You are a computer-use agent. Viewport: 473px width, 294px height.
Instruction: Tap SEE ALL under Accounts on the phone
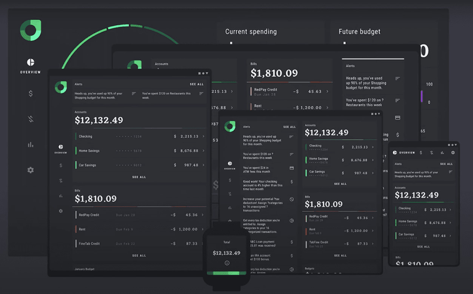(x=423, y=246)
